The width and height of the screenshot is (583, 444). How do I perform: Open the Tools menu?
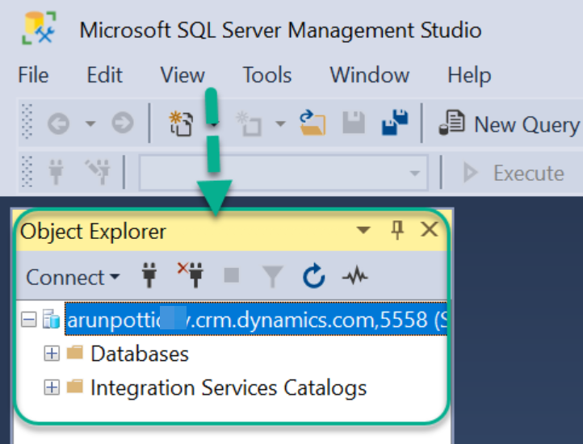[x=266, y=75]
